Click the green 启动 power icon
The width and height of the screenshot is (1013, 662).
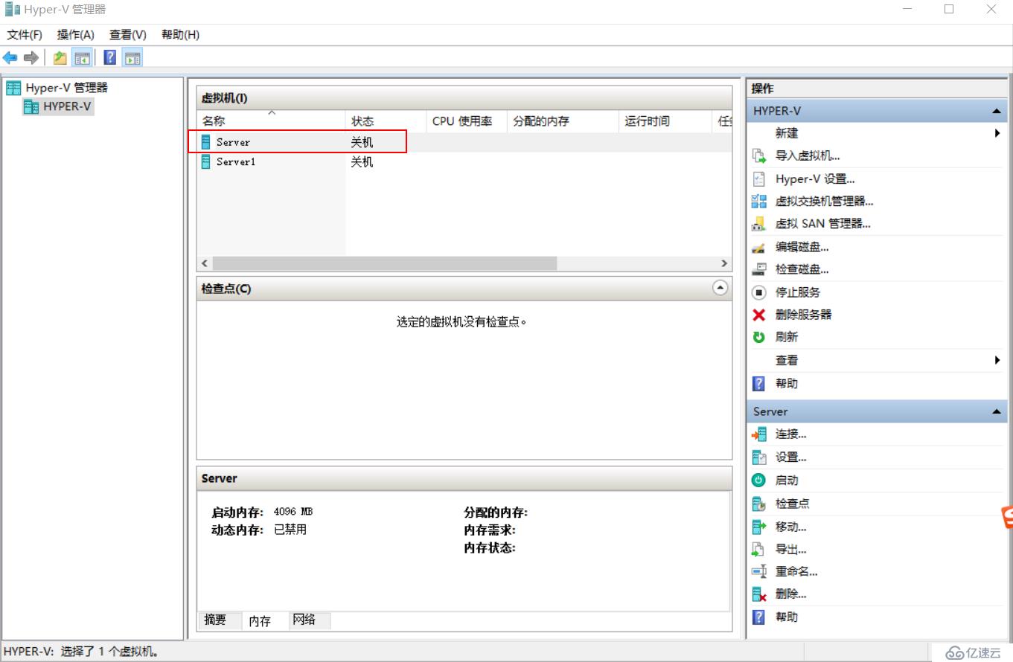[x=759, y=481]
